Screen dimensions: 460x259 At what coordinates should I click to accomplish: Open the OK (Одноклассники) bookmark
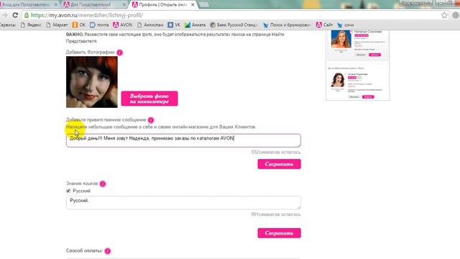coord(79,25)
